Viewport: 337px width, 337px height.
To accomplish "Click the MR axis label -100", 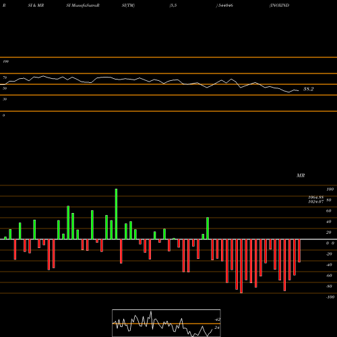I will tap(330, 297).
